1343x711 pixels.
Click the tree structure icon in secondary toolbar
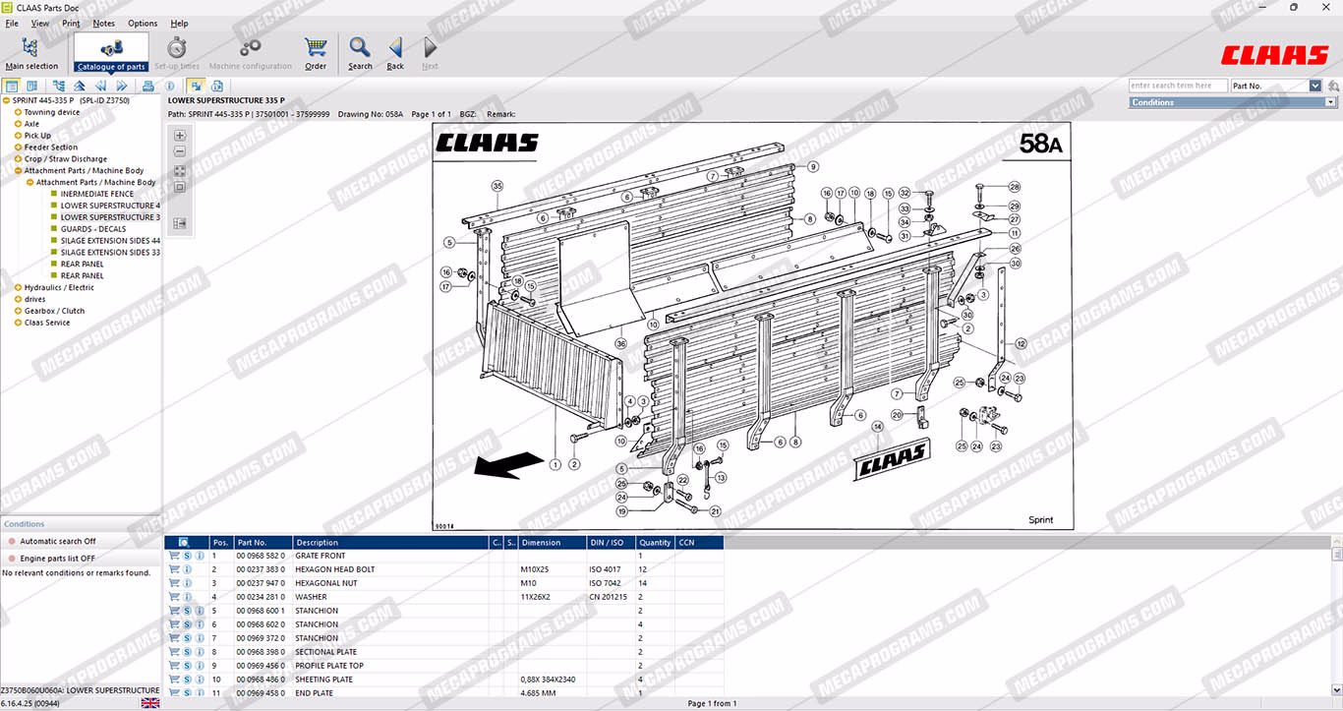[59, 87]
